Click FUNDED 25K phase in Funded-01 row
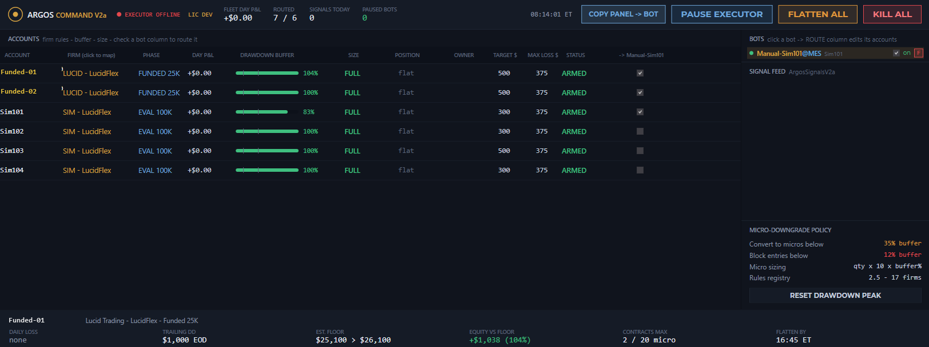929x347 pixels. coord(159,74)
